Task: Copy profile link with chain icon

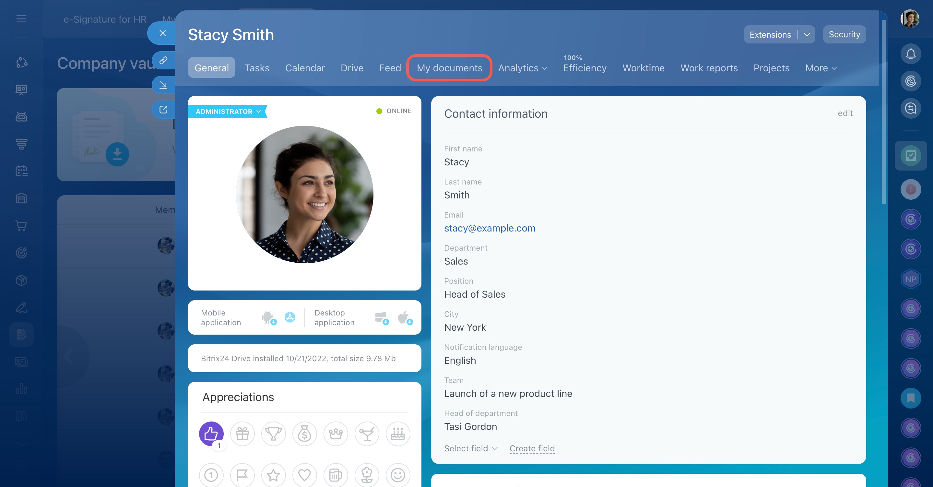Action: pyautogui.click(x=163, y=60)
